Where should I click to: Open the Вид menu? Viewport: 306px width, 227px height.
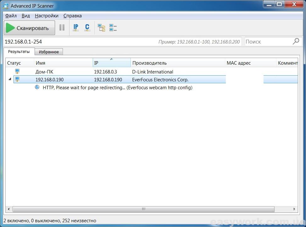tap(26, 16)
